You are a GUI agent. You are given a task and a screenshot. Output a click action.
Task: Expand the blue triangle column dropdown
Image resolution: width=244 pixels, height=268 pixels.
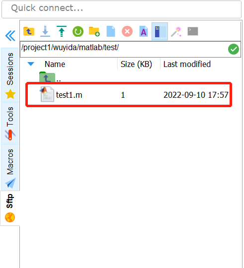(x=31, y=64)
